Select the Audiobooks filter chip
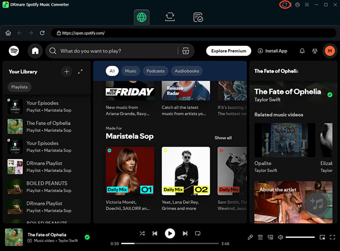340x251 pixels. pyautogui.click(x=187, y=71)
